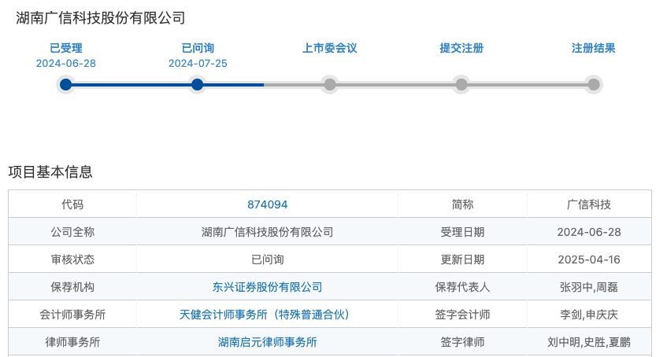Screen dimensions: 656x357
Task: Click the 注册结果 progress step dot
Action: click(x=594, y=85)
